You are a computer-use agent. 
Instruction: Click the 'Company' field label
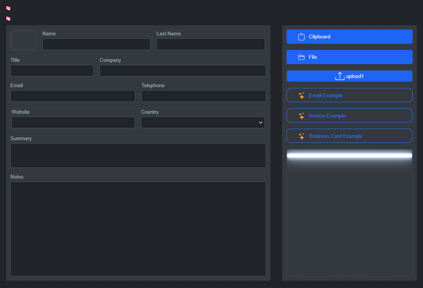coord(110,60)
